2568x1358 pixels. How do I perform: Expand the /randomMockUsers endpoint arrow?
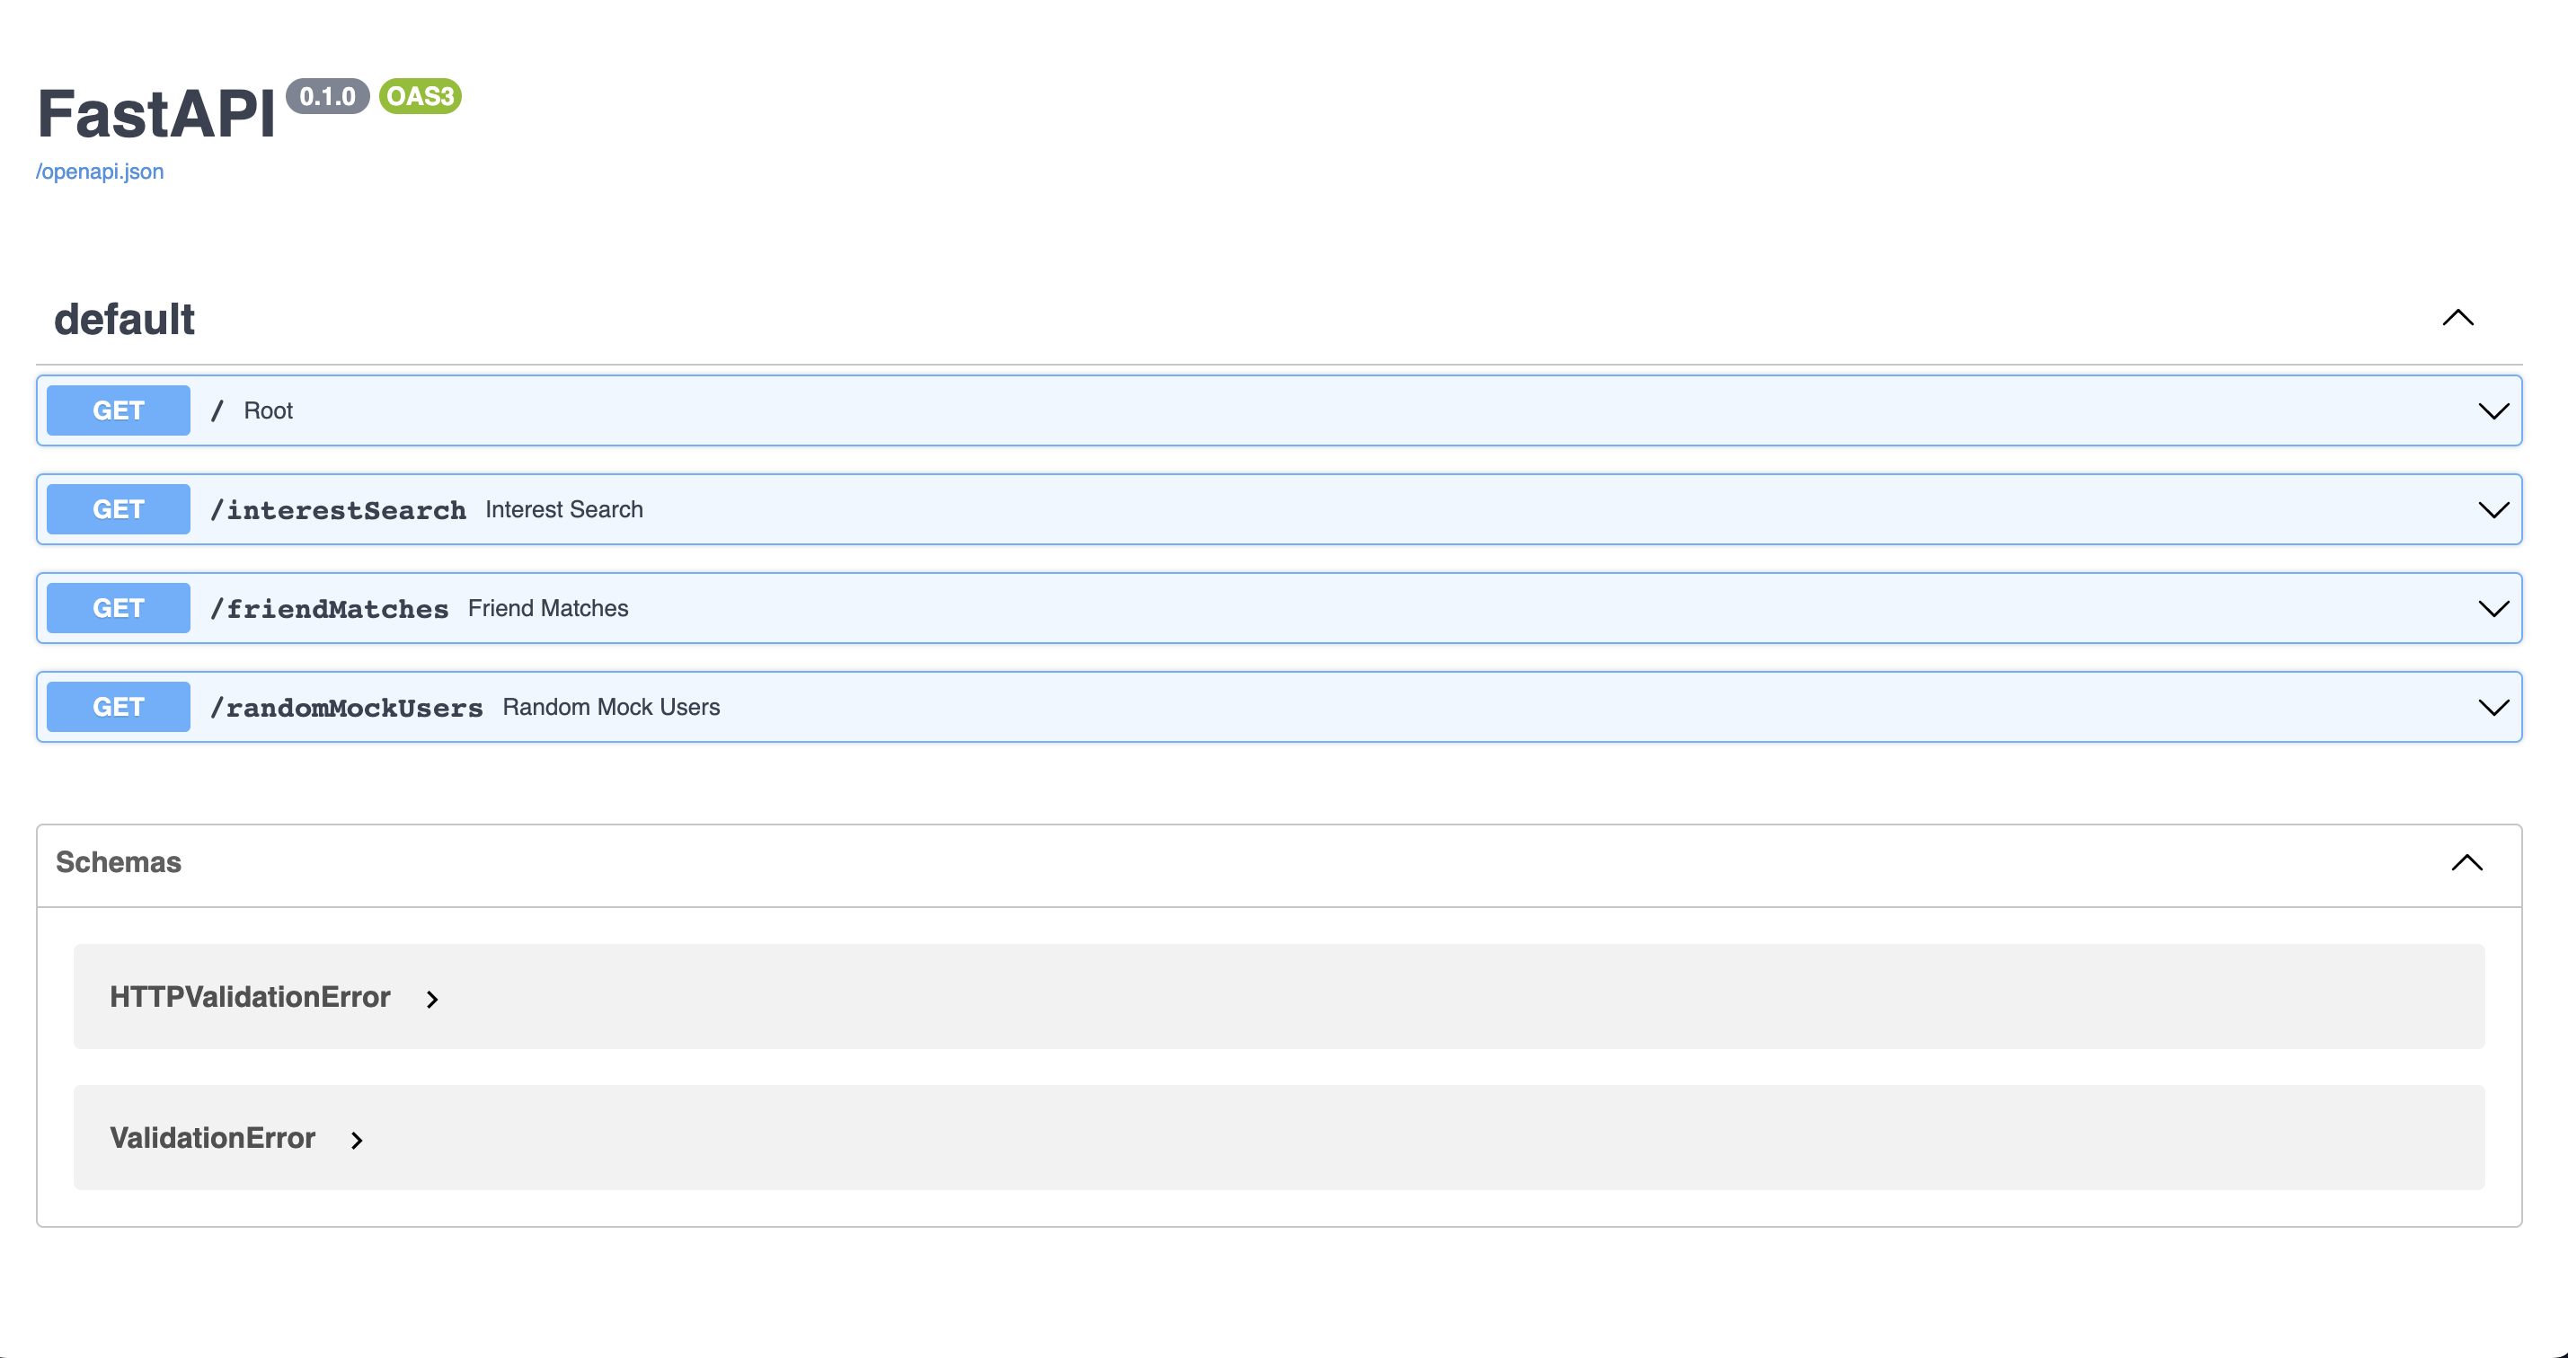click(2493, 707)
